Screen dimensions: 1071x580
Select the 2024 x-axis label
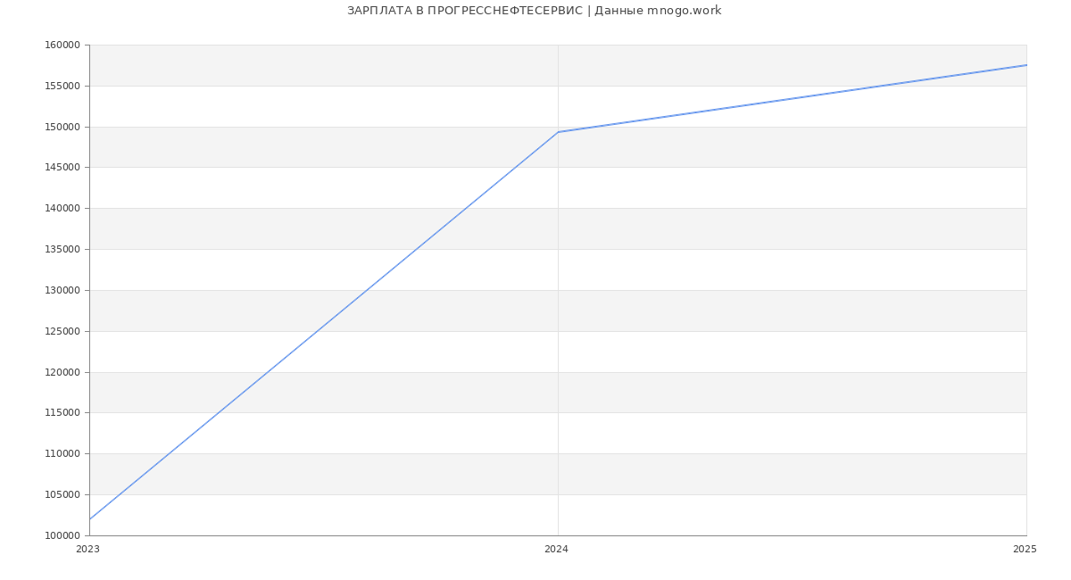pos(556,549)
